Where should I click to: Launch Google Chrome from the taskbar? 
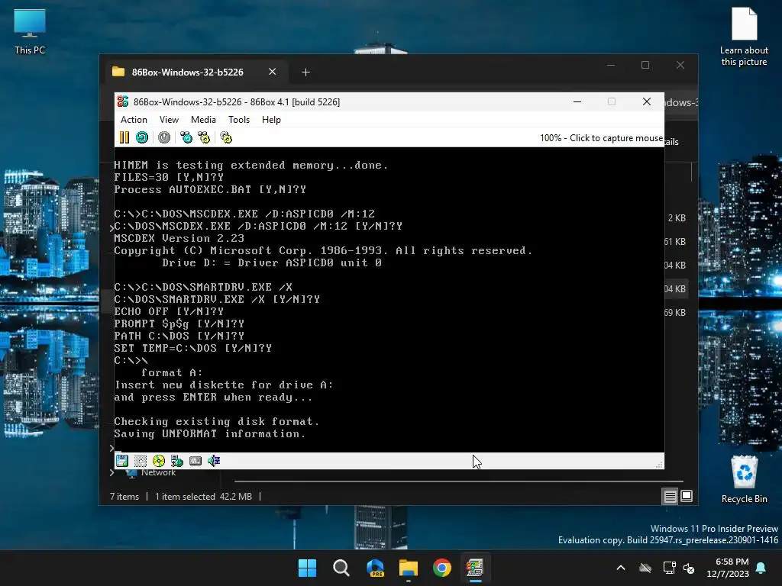click(442, 568)
